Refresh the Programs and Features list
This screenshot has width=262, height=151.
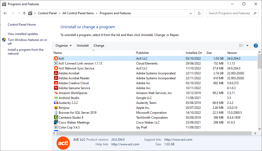[199, 13]
